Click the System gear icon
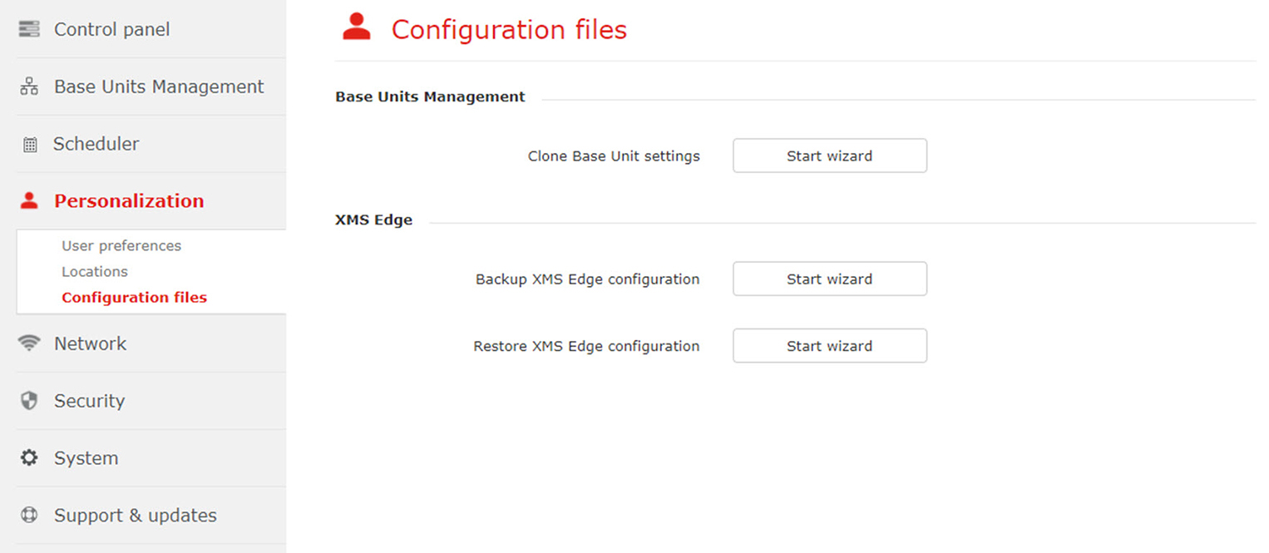This screenshot has width=1269, height=553. pos(29,458)
